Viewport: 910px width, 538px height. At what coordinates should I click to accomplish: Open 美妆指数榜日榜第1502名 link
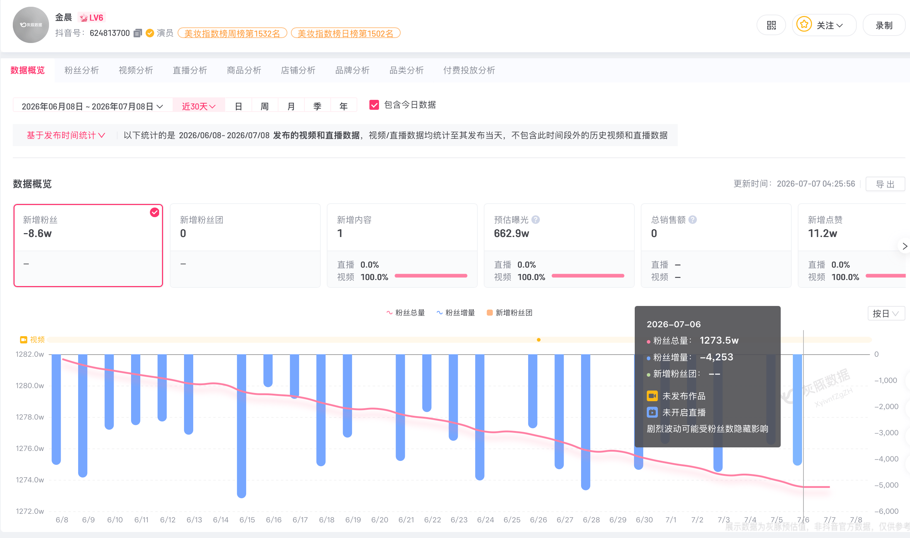(x=346, y=33)
